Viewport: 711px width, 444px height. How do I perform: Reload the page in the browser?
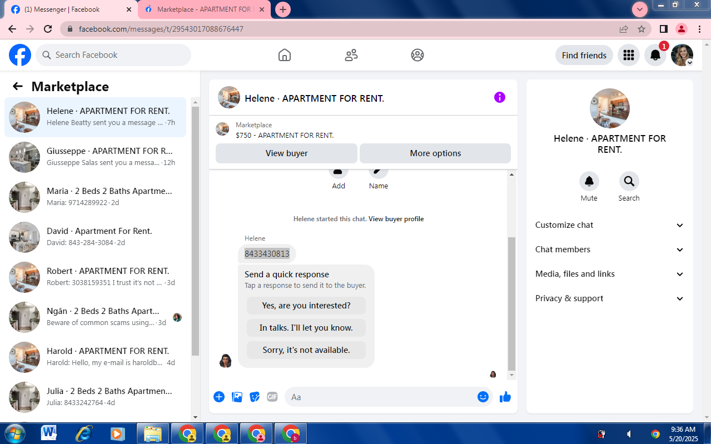point(48,29)
